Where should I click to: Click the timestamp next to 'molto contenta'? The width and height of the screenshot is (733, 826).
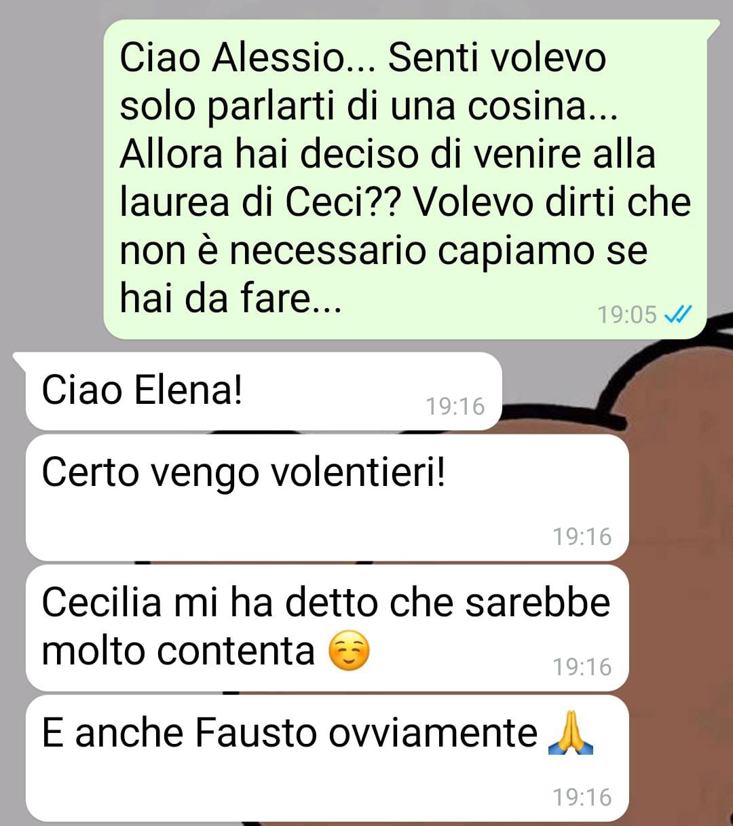click(x=582, y=667)
